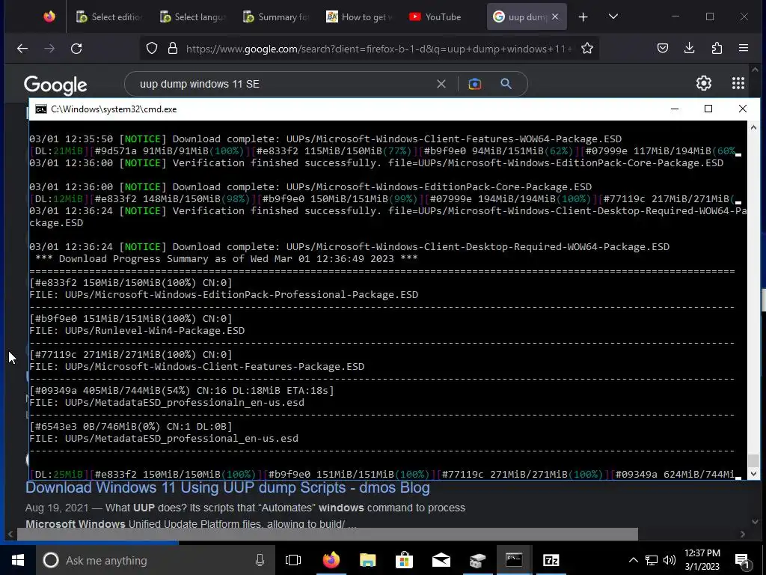766x575 pixels.
Task: Clear the Google search box text
Action: click(441, 84)
